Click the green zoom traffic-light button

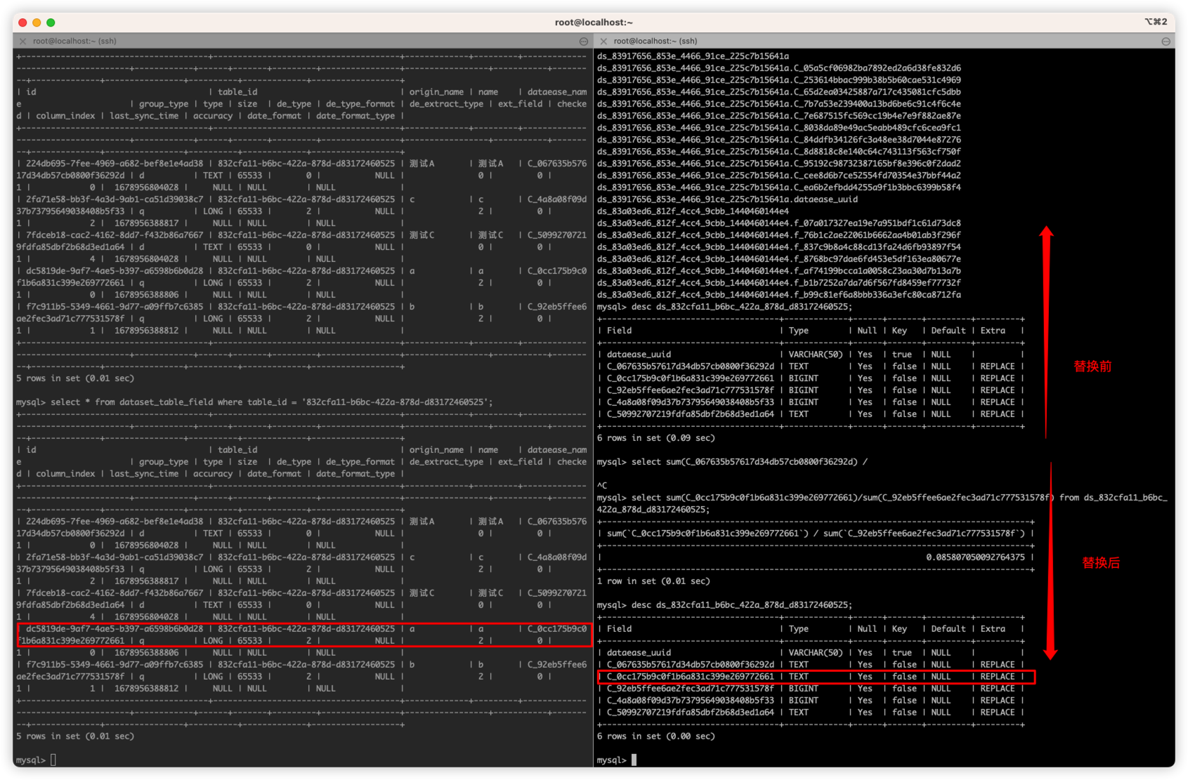coord(49,22)
